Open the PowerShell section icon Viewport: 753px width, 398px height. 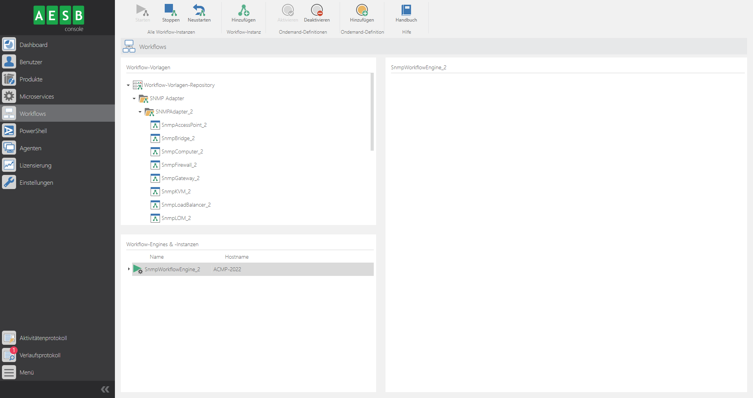pyautogui.click(x=9, y=130)
